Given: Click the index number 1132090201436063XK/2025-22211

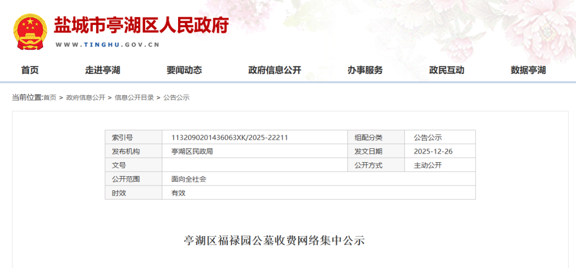Looking at the screenshot, I should coord(229,137).
